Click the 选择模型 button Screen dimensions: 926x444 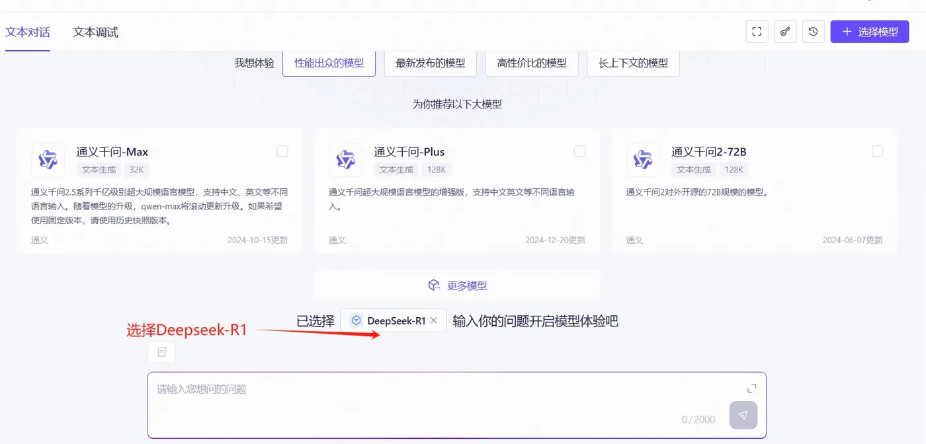[x=870, y=32]
